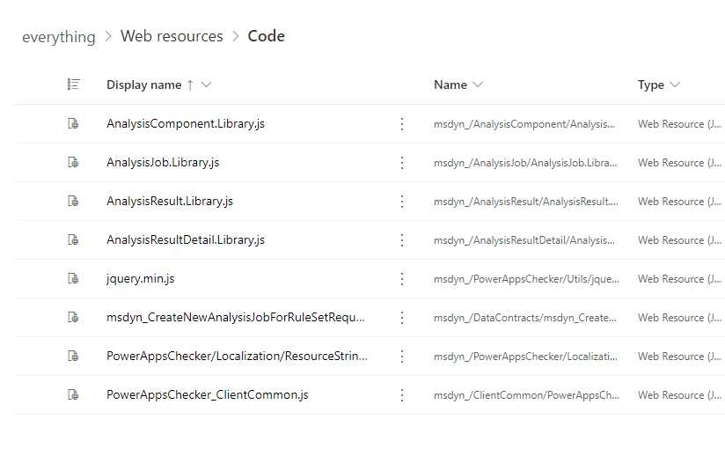The width and height of the screenshot is (725, 456).
Task: Click the list view icon in header
Action: click(x=74, y=85)
